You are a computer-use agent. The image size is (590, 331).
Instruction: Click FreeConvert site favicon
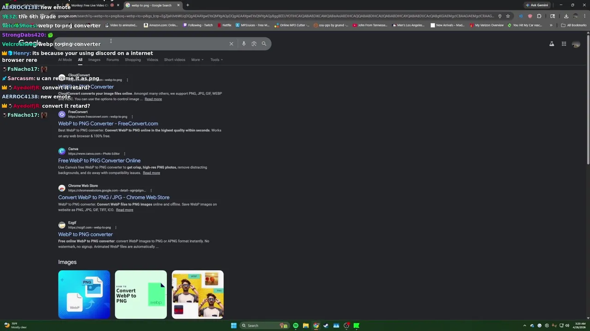coord(62,114)
